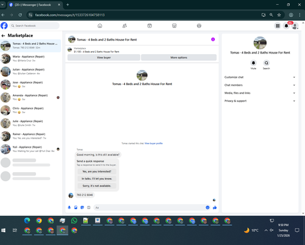Open the Chrome three-dot menu

pyautogui.click(x=300, y=15)
